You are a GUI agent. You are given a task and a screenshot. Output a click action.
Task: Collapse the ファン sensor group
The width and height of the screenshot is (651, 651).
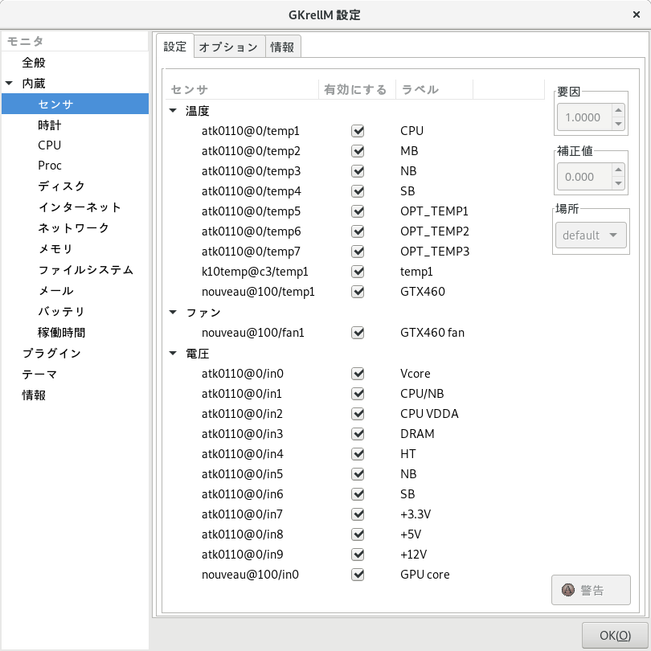coord(174,312)
